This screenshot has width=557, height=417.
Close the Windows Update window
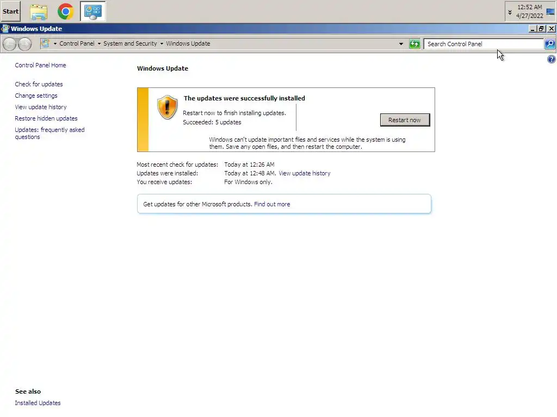tap(552, 29)
